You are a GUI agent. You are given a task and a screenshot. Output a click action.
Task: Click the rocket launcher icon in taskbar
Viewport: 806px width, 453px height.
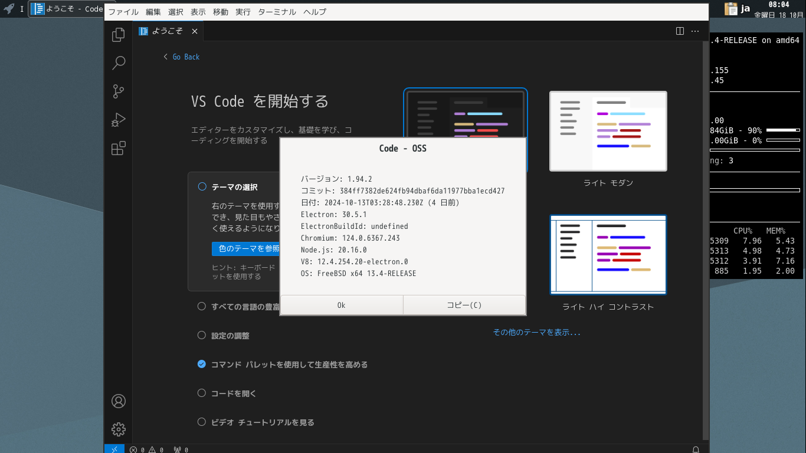click(9, 9)
